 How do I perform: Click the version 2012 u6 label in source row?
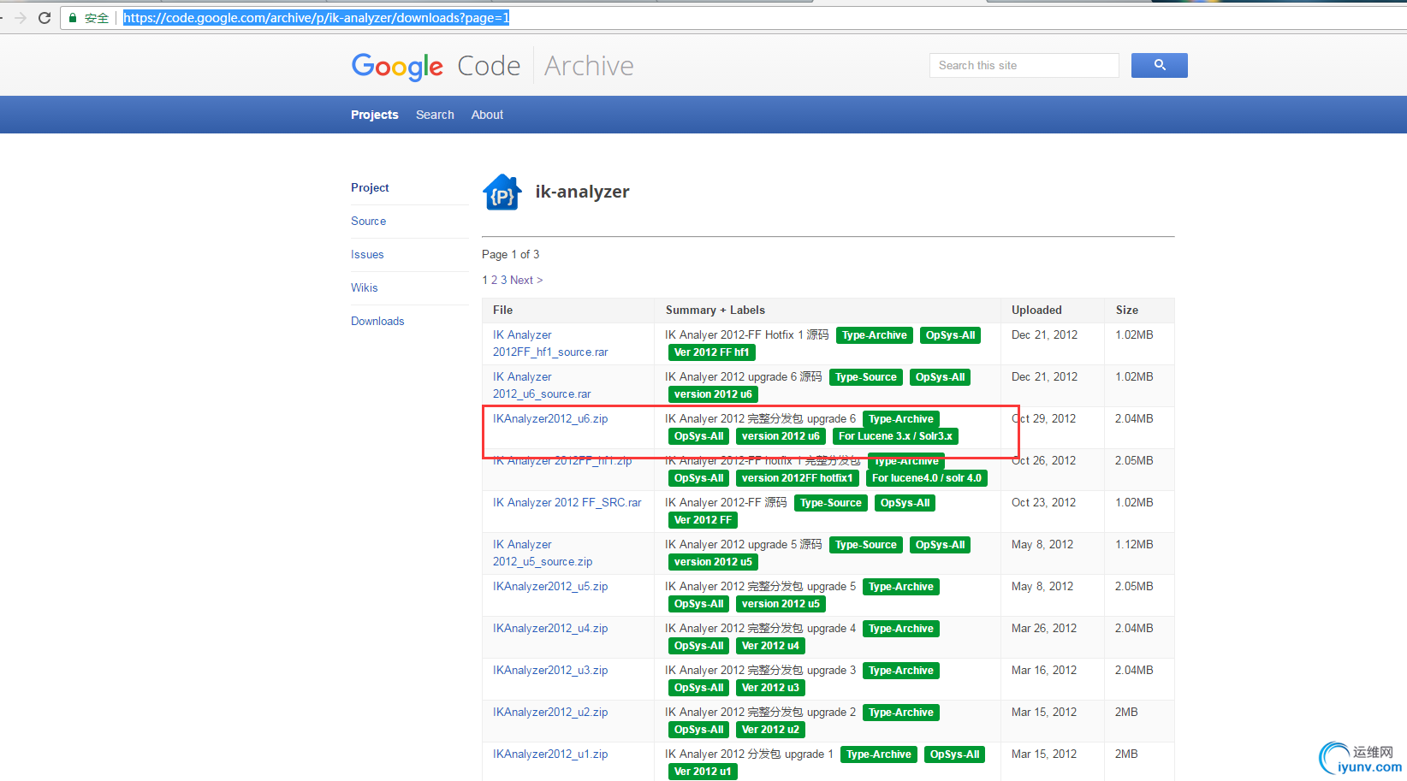(x=713, y=394)
